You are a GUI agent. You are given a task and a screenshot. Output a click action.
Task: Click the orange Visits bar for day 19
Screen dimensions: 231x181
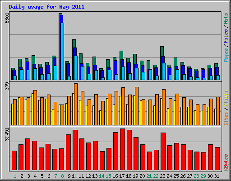click(137, 106)
